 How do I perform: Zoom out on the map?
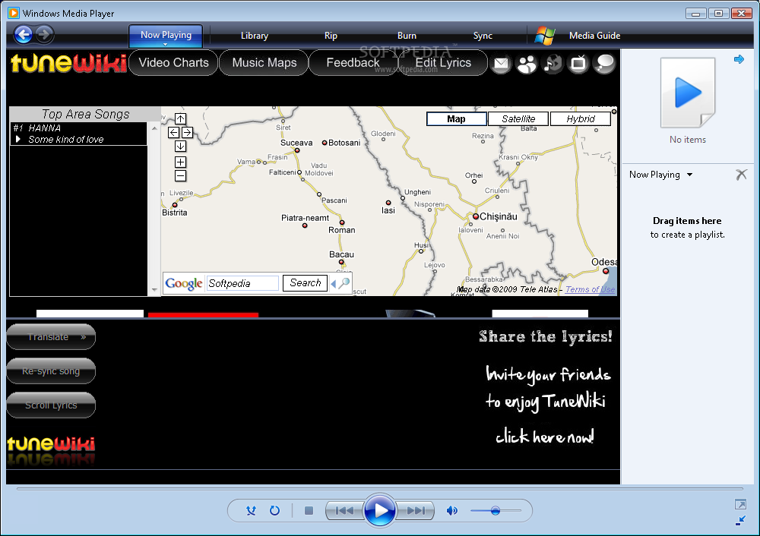pos(180,176)
